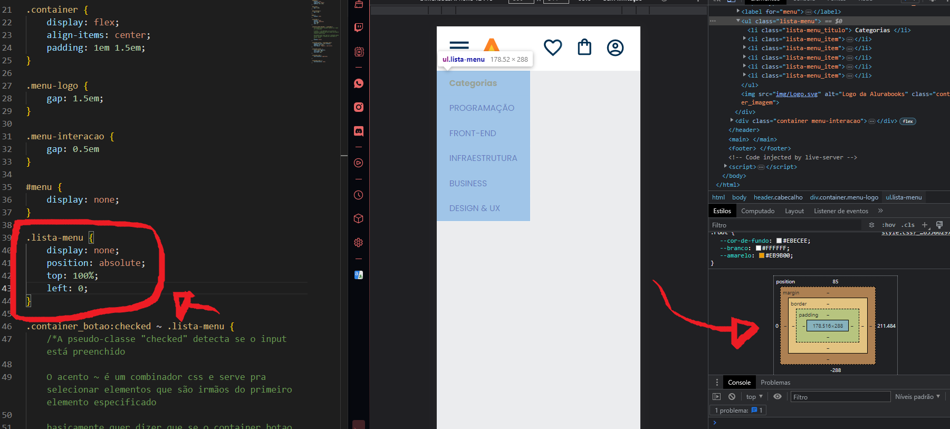
Task: Click the 178.516×288 content box in box model
Action: [828, 326]
